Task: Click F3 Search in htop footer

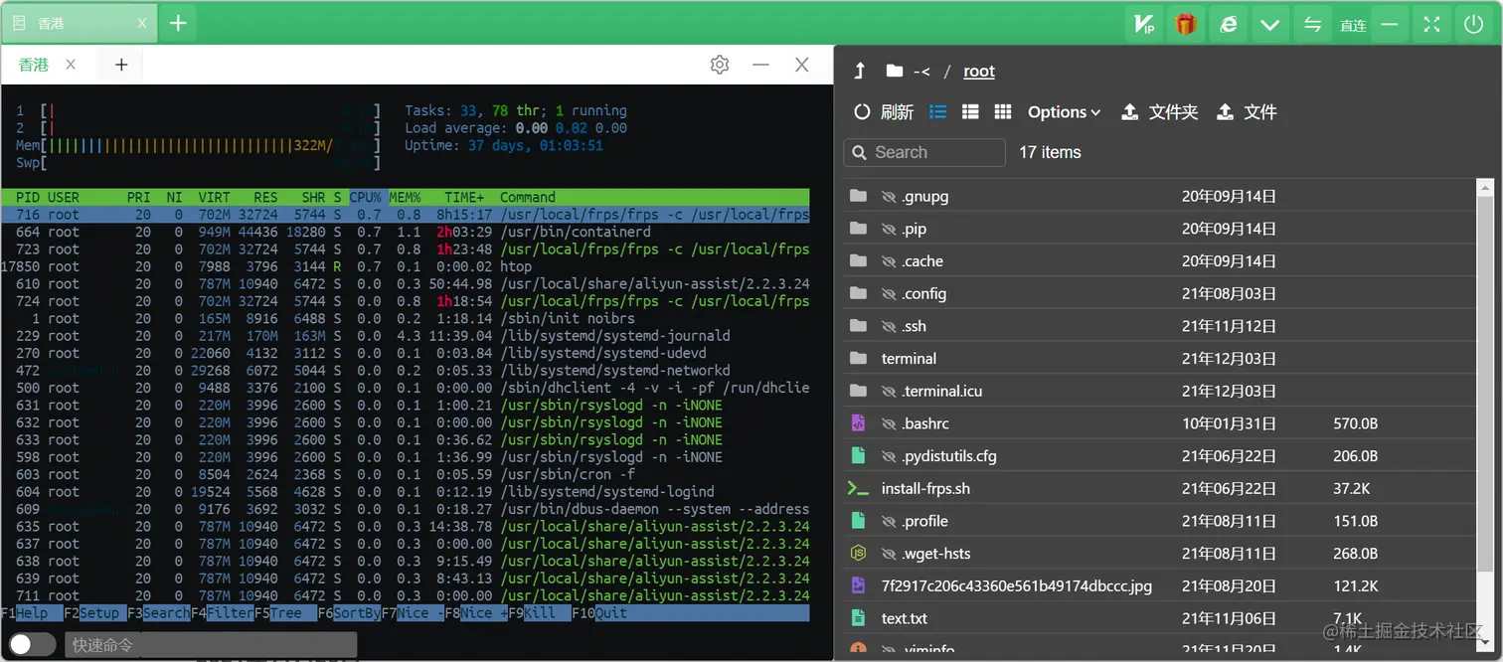Action: point(159,613)
